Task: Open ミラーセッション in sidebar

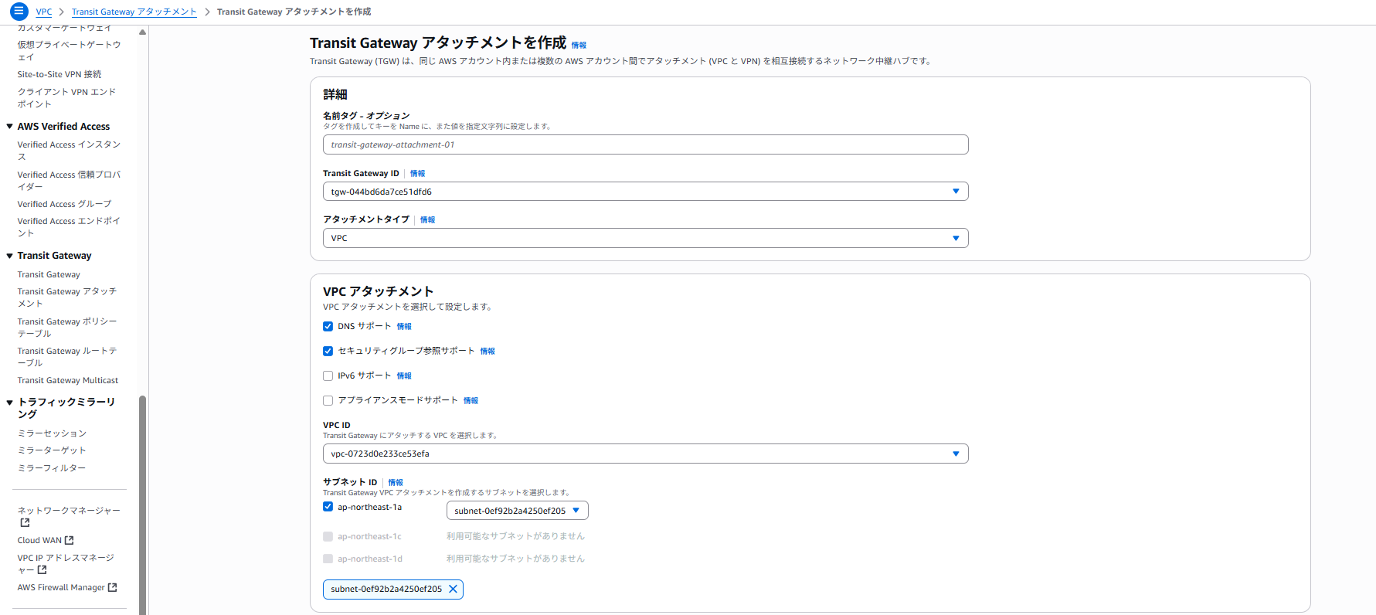Action: pyautogui.click(x=52, y=433)
